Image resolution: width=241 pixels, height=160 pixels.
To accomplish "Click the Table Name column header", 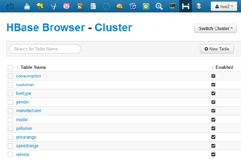I will [x=33, y=67].
